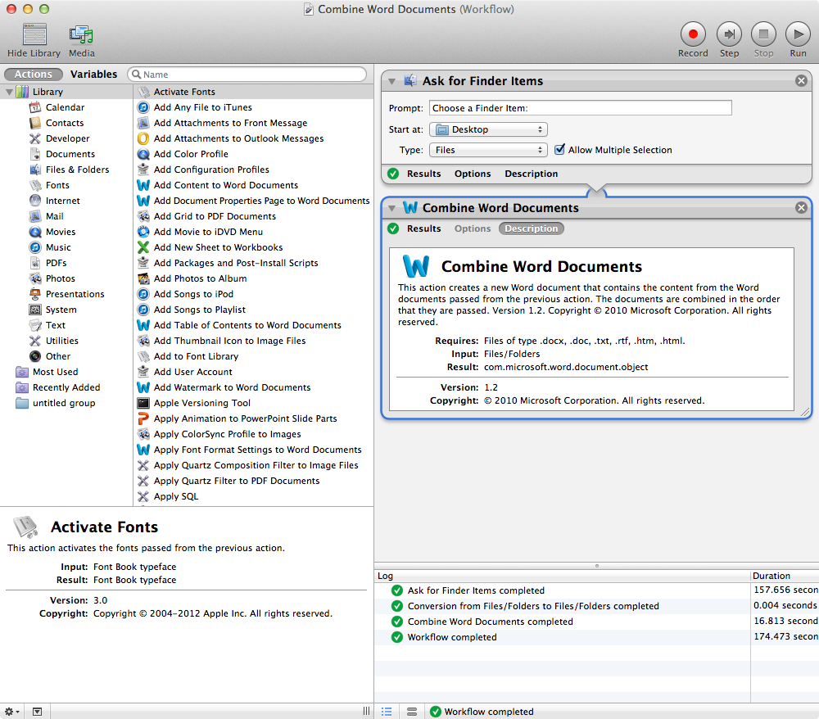Select the Music category
Screen dimensions: 819x719
pyautogui.click(x=58, y=247)
